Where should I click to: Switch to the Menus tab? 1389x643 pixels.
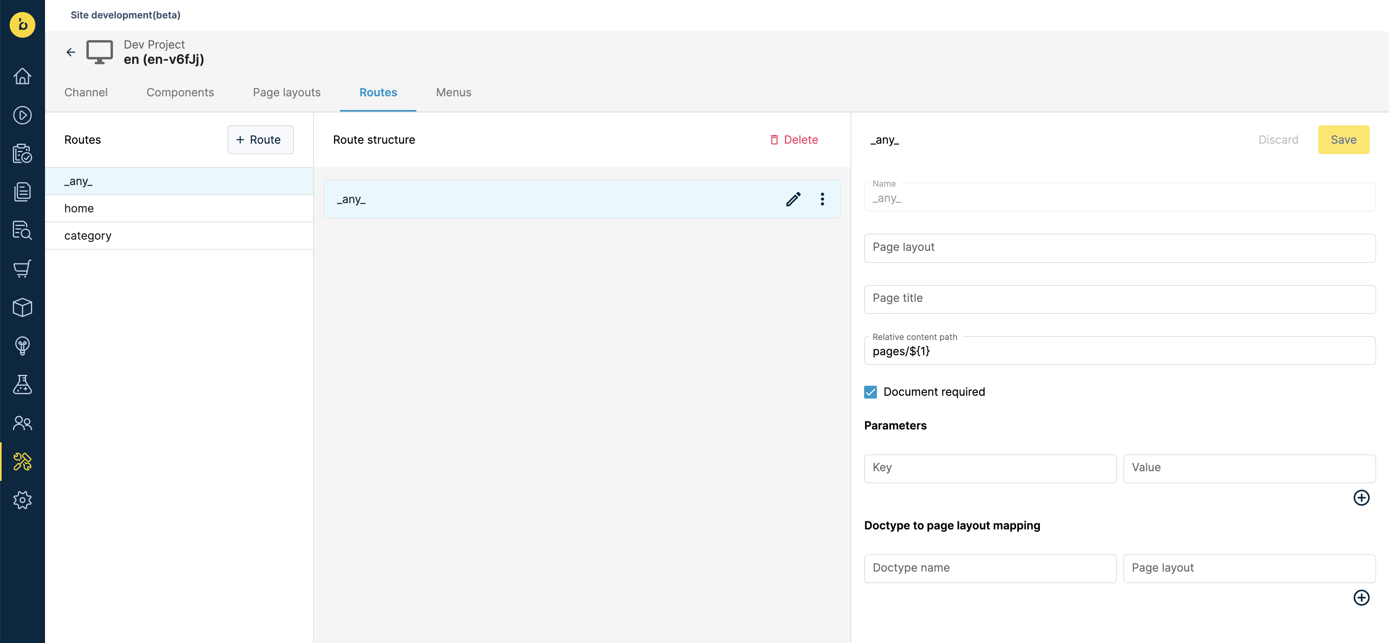coord(453,93)
